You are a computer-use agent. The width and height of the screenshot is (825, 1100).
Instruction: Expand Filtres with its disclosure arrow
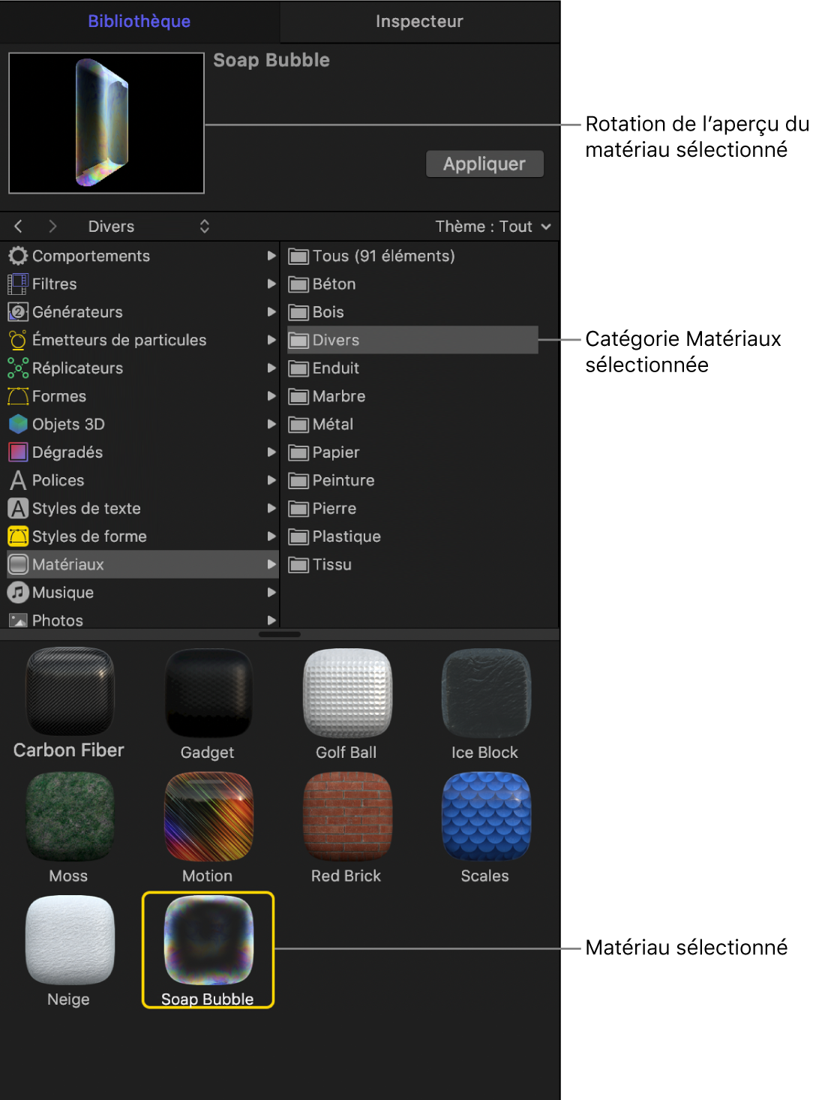point(271,284)
